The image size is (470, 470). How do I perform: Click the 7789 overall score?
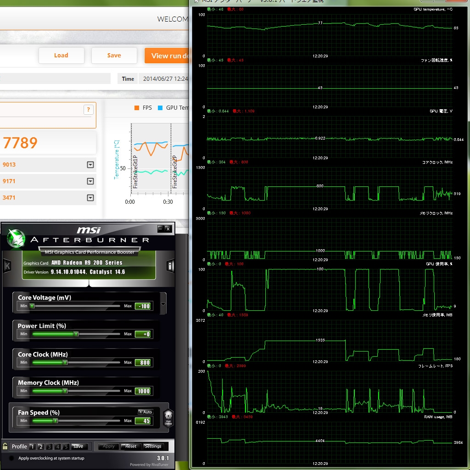20,143
